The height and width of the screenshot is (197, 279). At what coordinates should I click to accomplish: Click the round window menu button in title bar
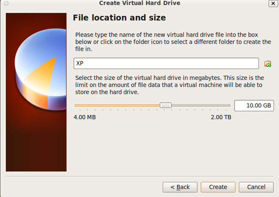point(6,3)
